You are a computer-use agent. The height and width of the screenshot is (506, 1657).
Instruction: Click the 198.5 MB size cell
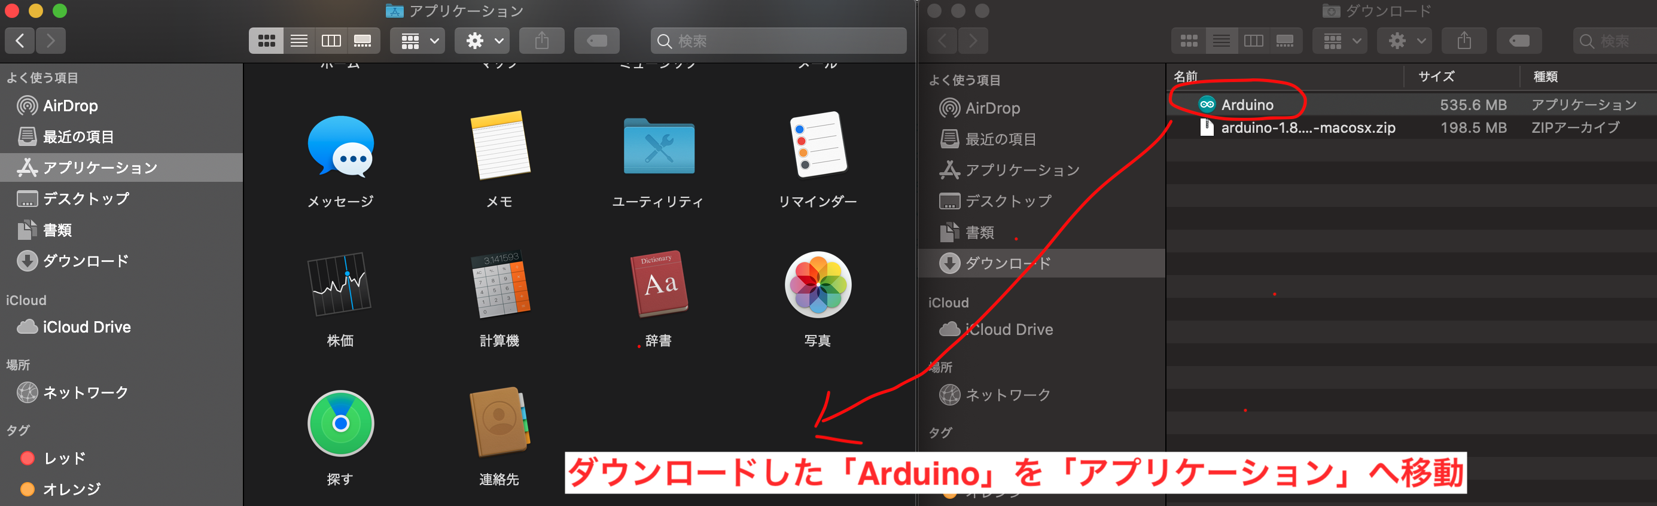click(x=1473, y=127)
